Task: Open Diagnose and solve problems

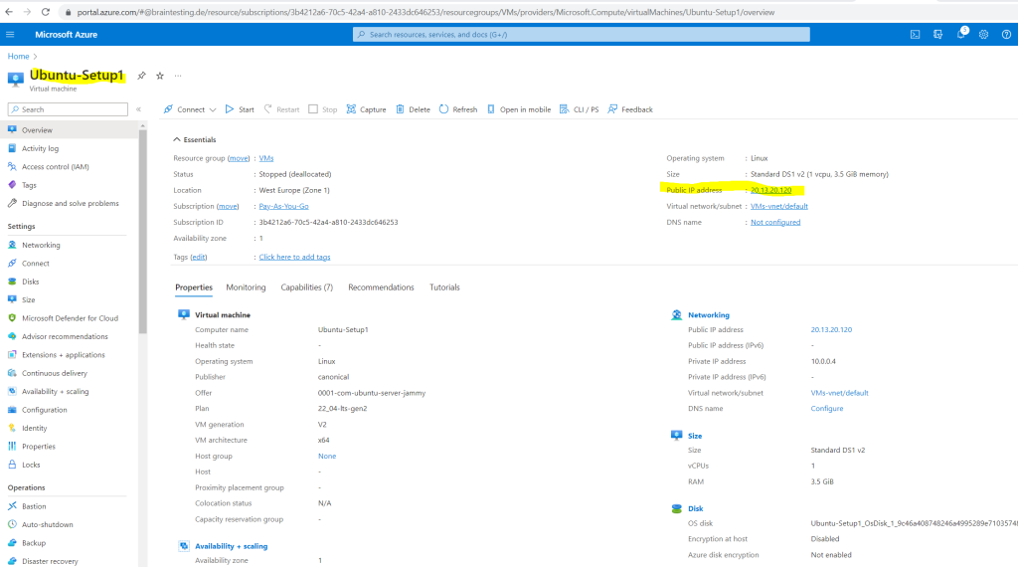Action: click(71, 203)
